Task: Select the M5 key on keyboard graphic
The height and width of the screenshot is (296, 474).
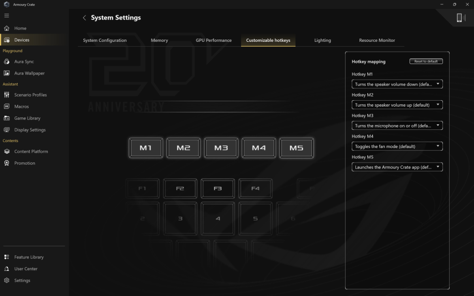Action: click(x=296, y=148)
